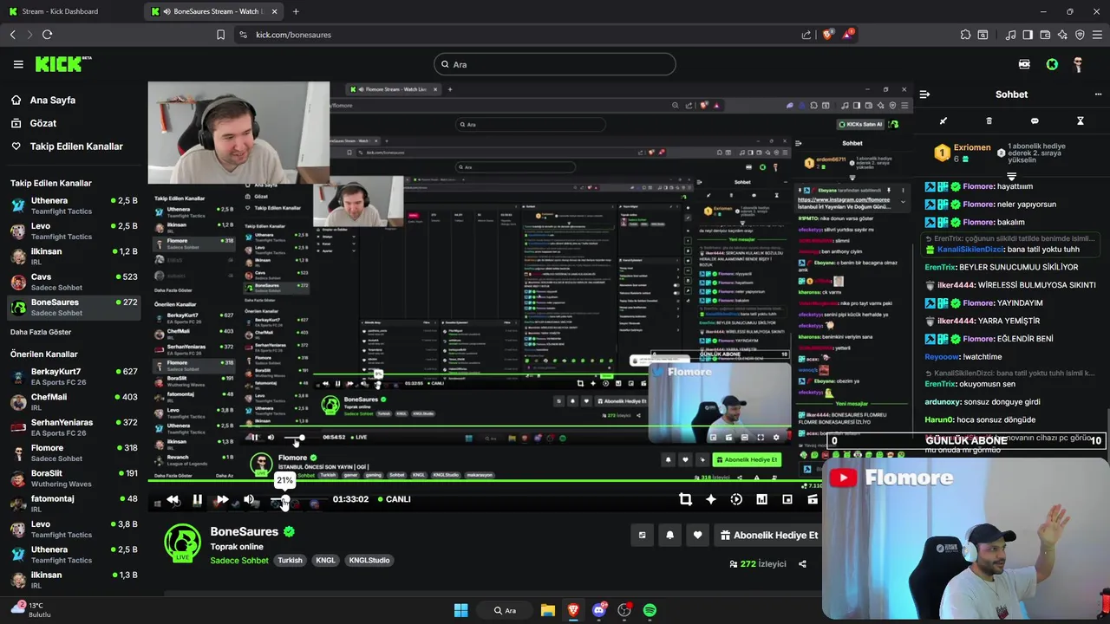Toggle notification bell for BoneSaures

pyautogui.click(x=669, y=536)
